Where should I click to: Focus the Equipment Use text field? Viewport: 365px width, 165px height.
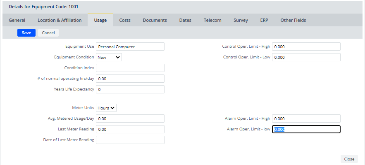130,47
